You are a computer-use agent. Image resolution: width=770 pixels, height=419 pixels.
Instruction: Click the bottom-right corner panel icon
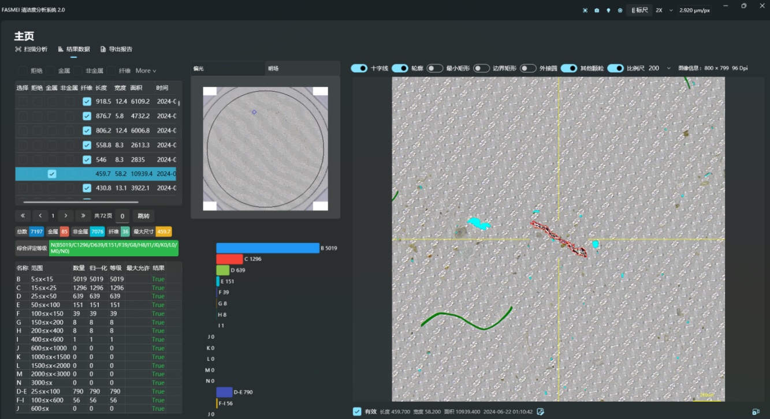756,411
